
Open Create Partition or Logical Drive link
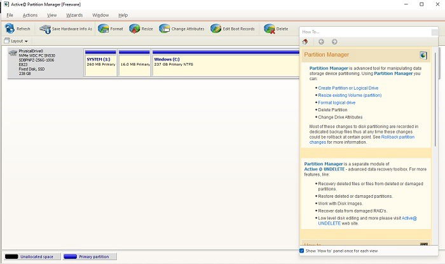tap(348, 88)
